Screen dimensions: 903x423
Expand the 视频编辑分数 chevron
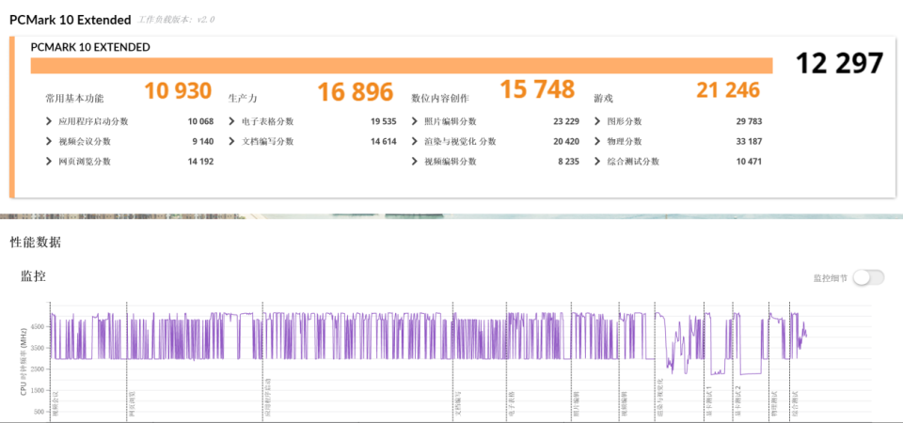point(415,162)
